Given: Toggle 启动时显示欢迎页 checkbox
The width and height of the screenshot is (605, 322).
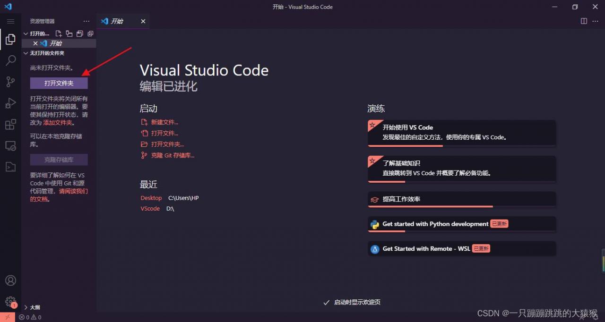Looking at the screenshot, I should (326, 302).
